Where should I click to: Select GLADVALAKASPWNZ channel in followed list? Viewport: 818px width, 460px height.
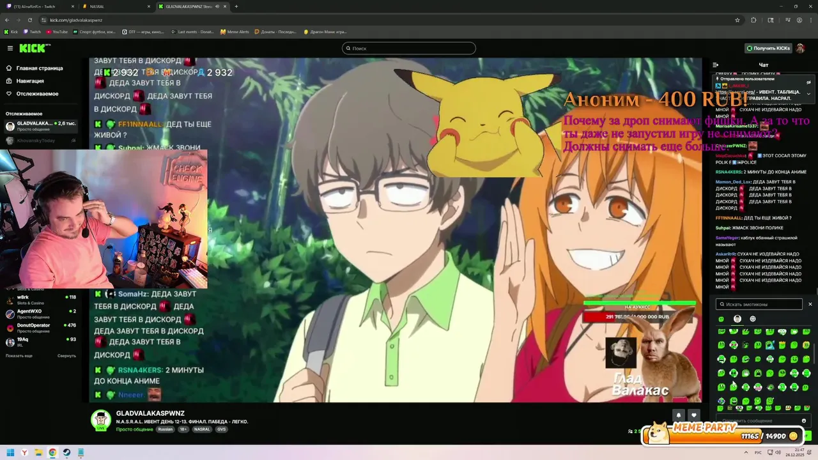(40, 125)
